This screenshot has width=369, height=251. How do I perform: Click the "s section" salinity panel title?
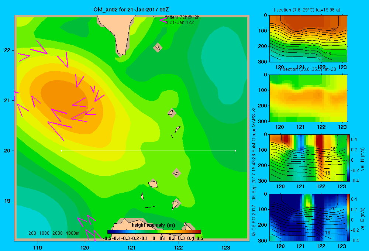307,69
